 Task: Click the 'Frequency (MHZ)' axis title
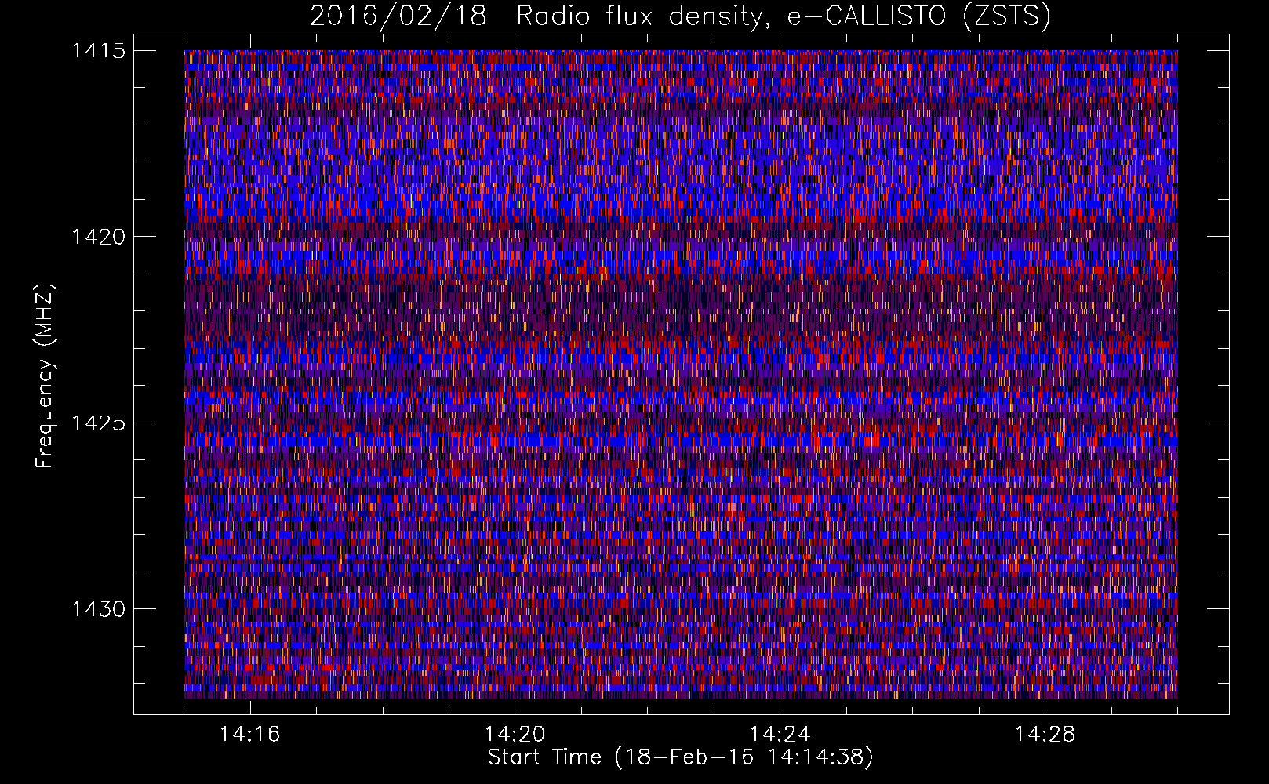pyautogui.click(x=45, y=376)
